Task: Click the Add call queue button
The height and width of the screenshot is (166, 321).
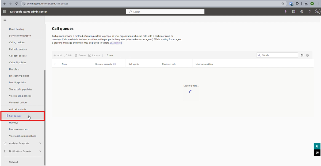Action: pyautogui.click(x=58, y=56)
